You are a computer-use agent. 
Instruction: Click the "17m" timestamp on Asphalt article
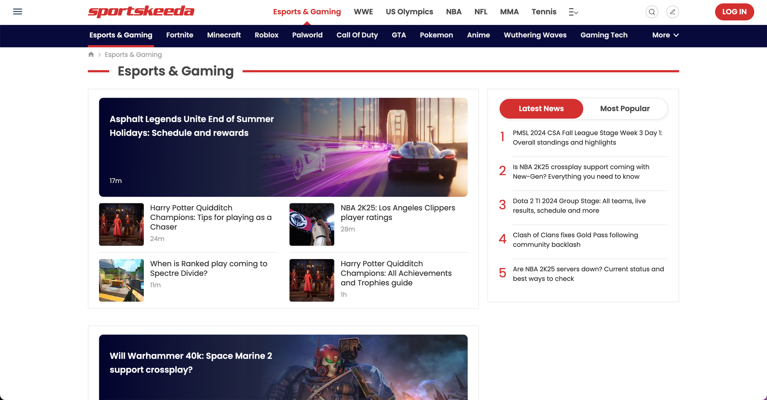[115, 181]
